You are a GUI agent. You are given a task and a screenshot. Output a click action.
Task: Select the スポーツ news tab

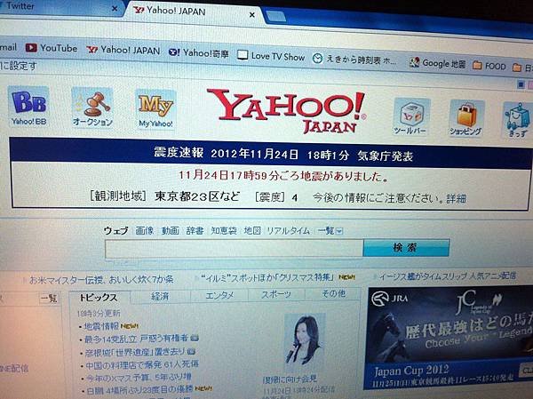(276, 294)
